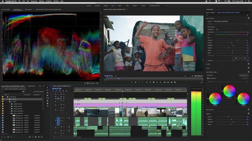The width and height of the screenshot is (252, 141).
Task: Click the Midtones color wheel
Action: click(229, 91)
